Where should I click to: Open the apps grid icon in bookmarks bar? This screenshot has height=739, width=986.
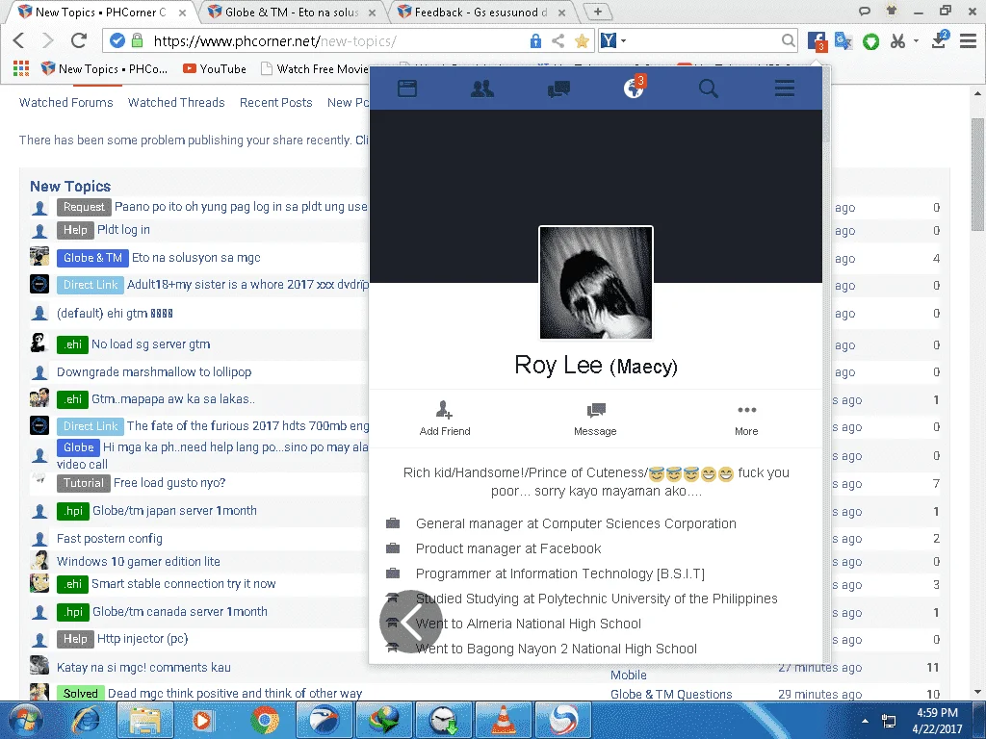[x=21, y=68]
